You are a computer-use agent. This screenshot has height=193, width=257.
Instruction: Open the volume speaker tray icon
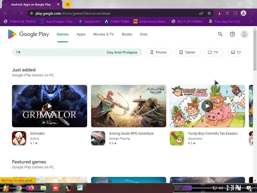(221, 188)
